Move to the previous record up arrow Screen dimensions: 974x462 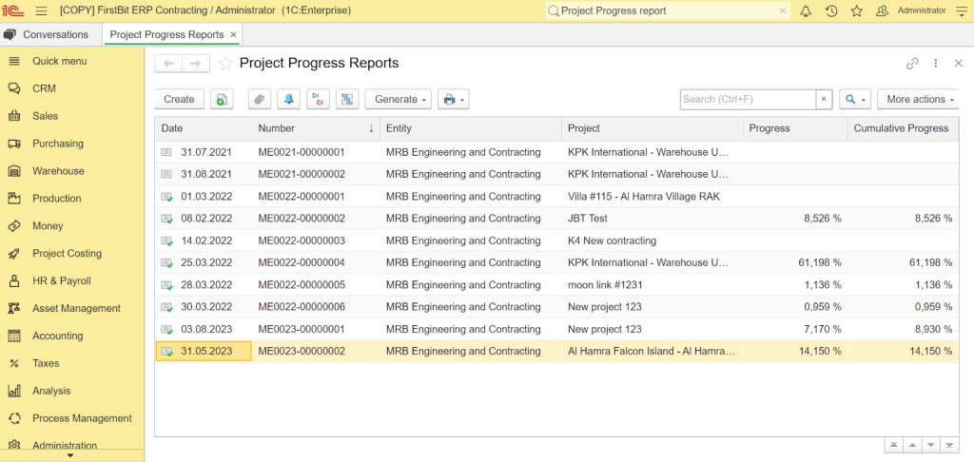911,445
